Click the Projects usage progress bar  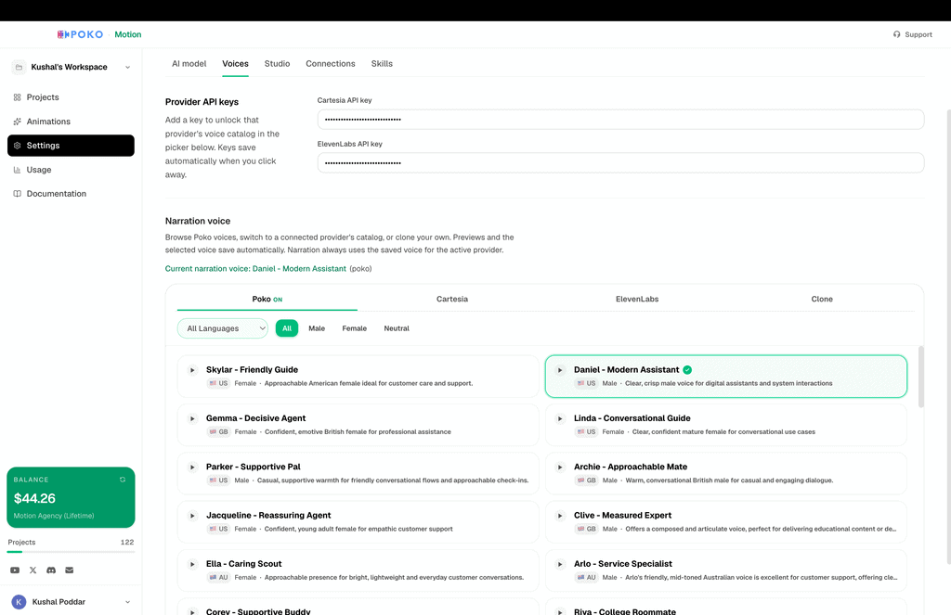71,551
